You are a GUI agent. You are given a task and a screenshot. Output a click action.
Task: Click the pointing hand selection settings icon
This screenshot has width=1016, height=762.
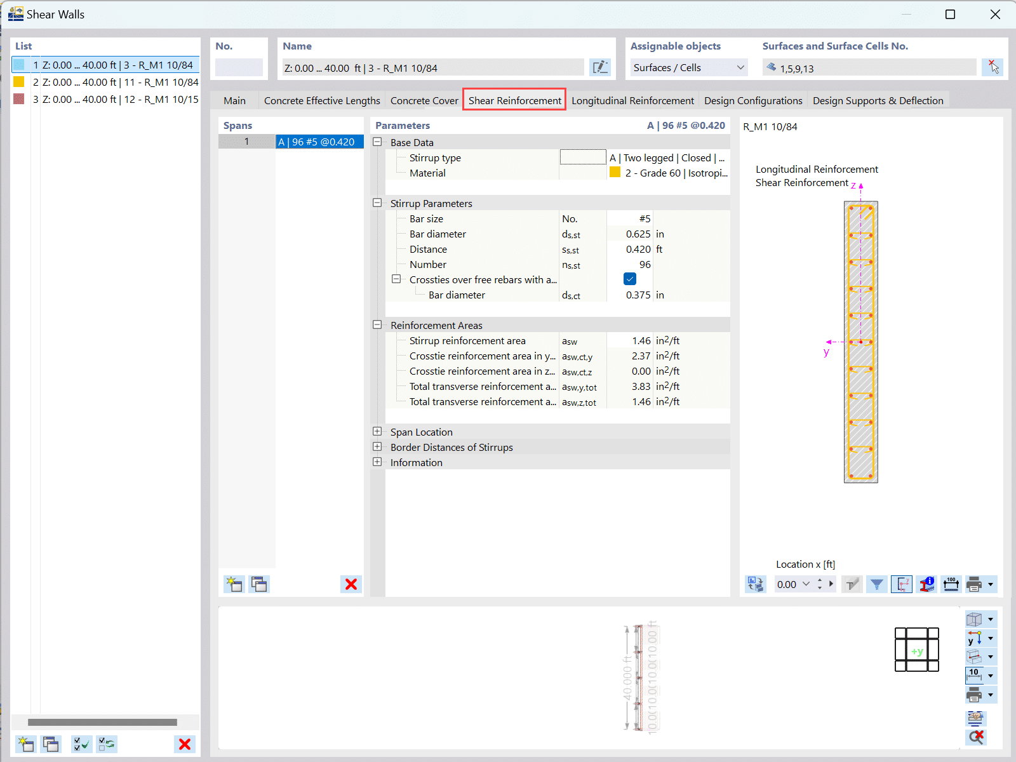[x=976, y=718]
